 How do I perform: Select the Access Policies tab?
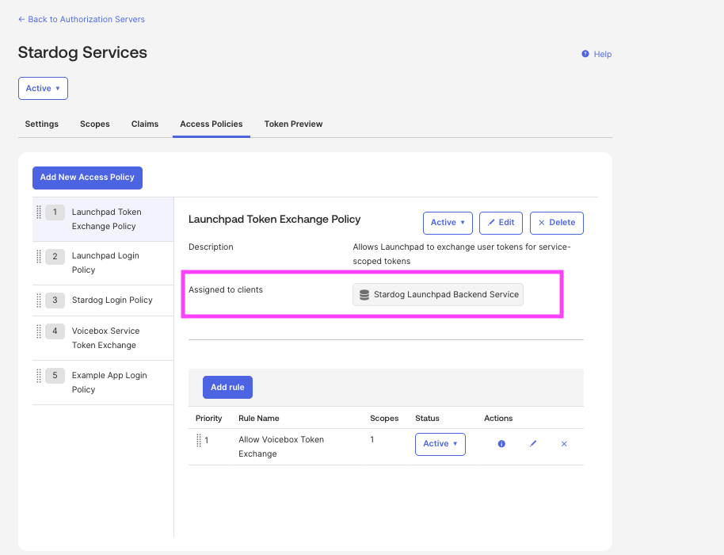(x=211, y=124)
